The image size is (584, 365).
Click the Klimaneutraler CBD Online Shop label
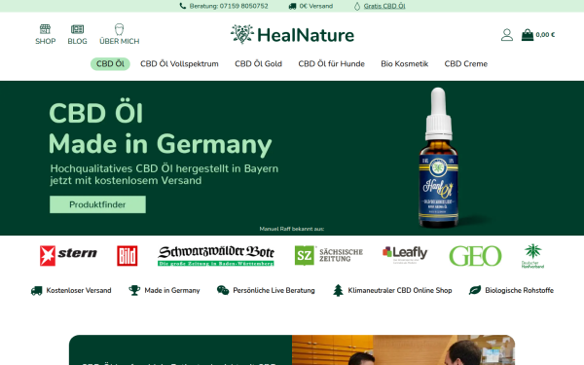point(400,290)
